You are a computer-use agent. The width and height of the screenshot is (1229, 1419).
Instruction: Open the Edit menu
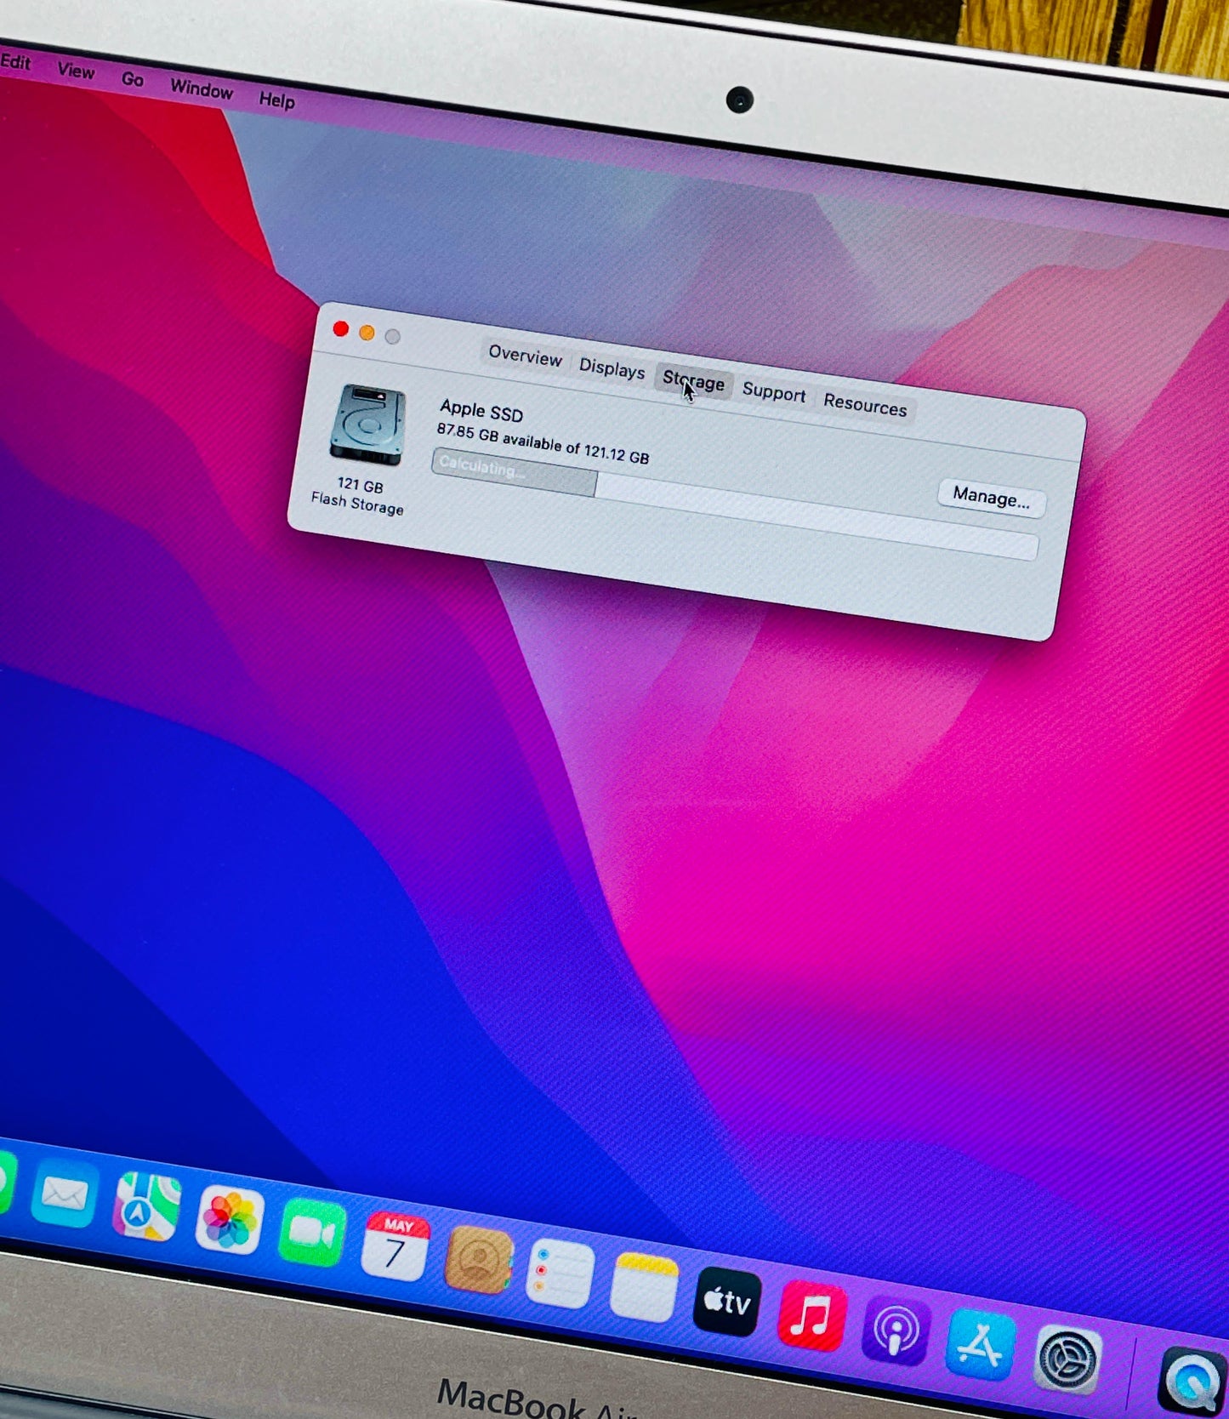click(x=15, y=62)
